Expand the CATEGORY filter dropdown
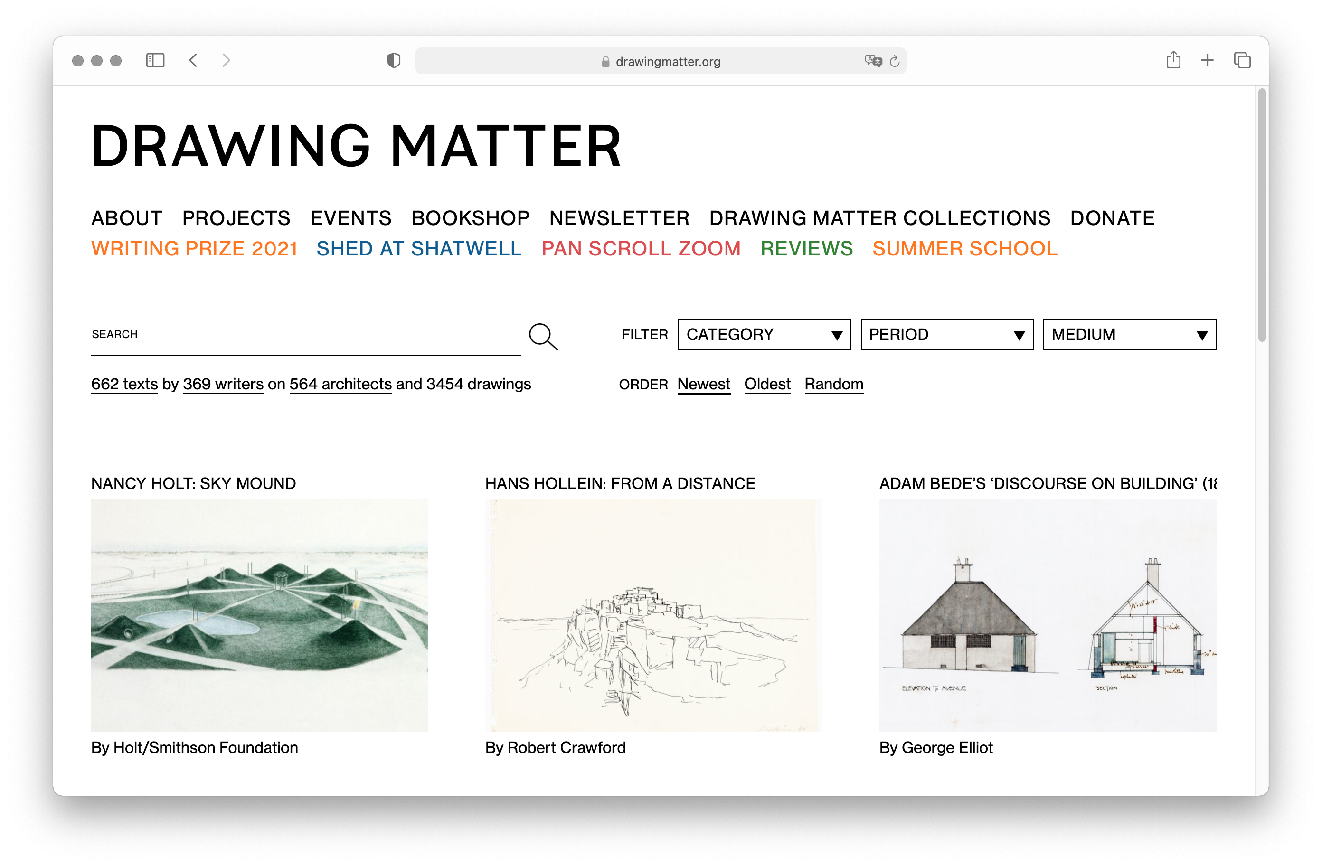The height and width of the screenshot is (866, 1322). (x=765, y=334)
